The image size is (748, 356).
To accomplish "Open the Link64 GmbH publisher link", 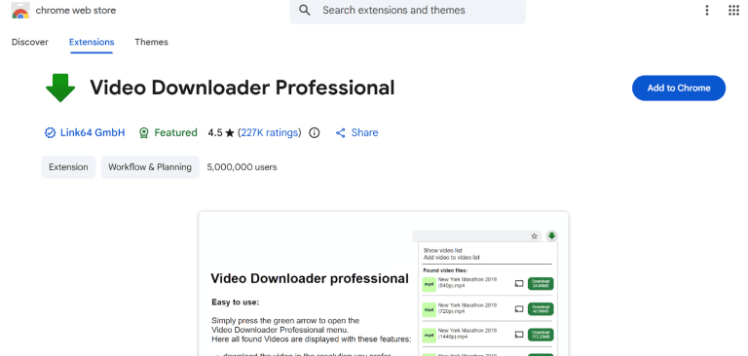I will click(93, 133).
